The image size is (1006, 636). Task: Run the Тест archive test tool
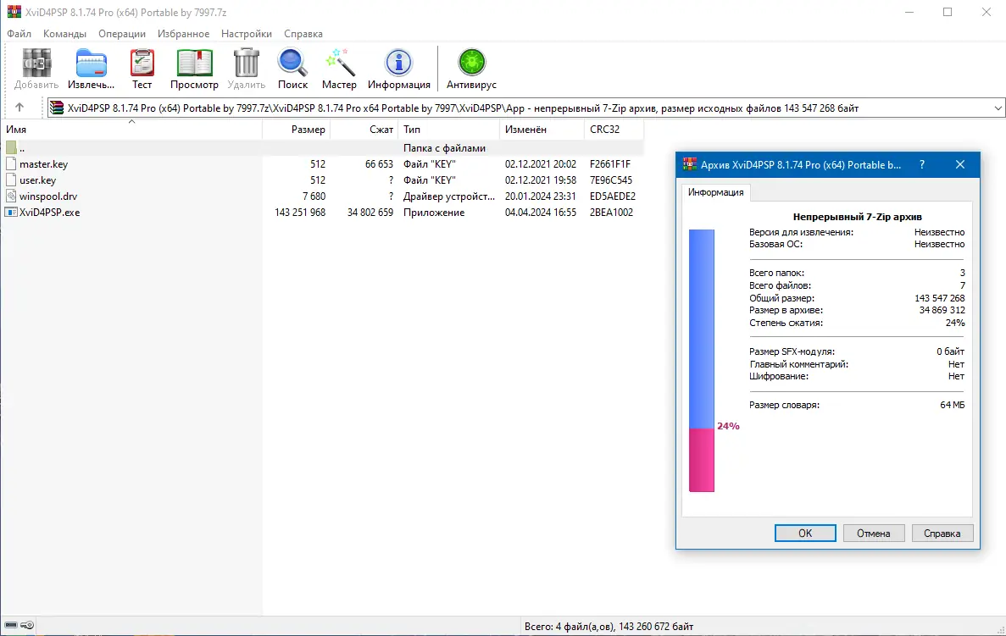[x=142, y=64]
